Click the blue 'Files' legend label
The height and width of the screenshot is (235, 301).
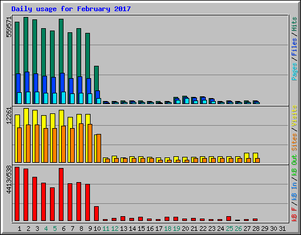click(x=295, y=47)
